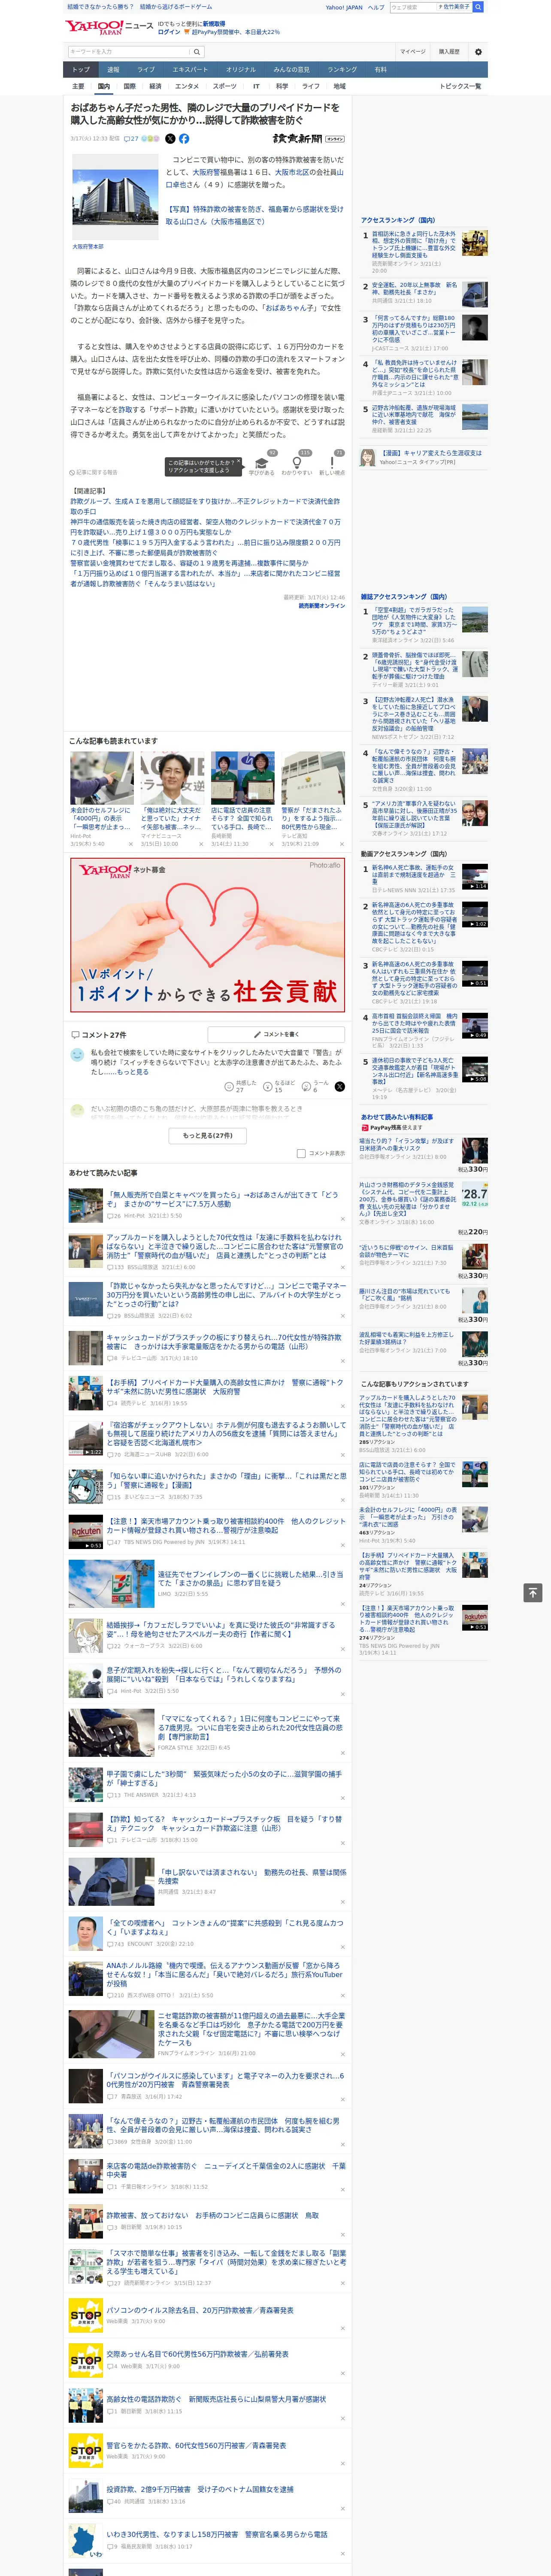Open マイページ link
This screenshot has width=551, height=2576.
413,52
